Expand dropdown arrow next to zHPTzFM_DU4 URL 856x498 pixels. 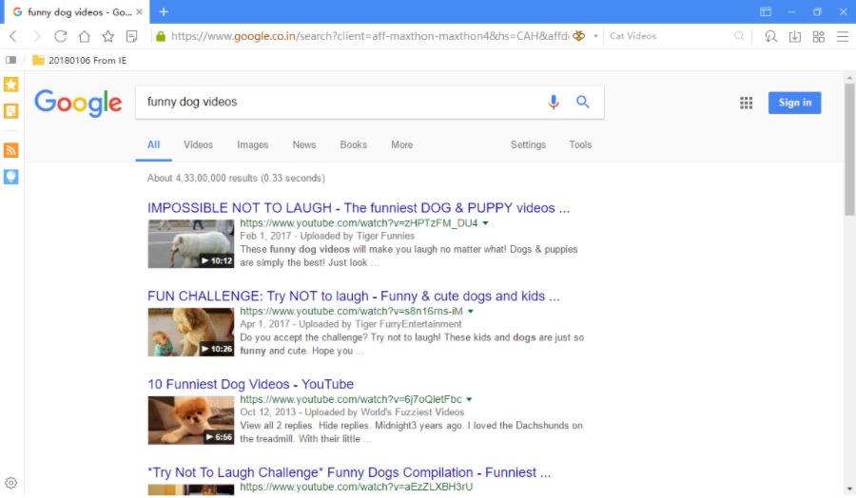[x=485, y=223]
